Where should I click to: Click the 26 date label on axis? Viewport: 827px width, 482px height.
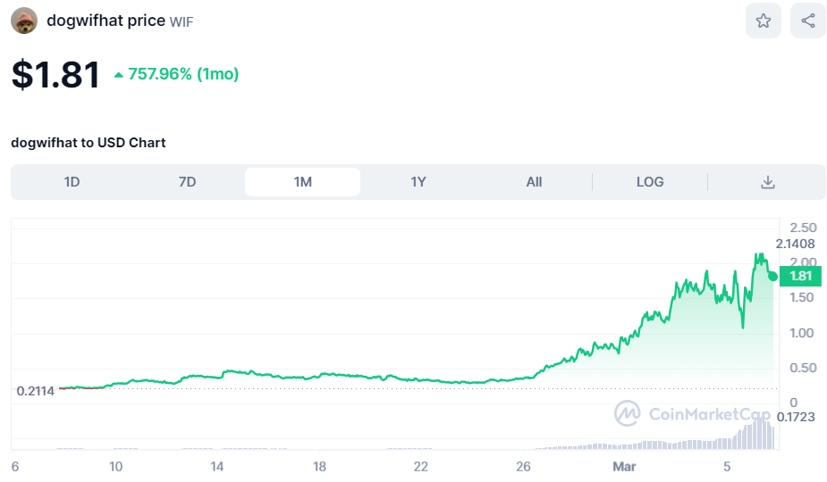point(523,467)
